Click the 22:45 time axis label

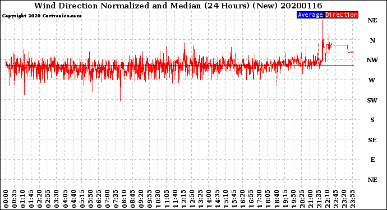click(x=335, y=199)
